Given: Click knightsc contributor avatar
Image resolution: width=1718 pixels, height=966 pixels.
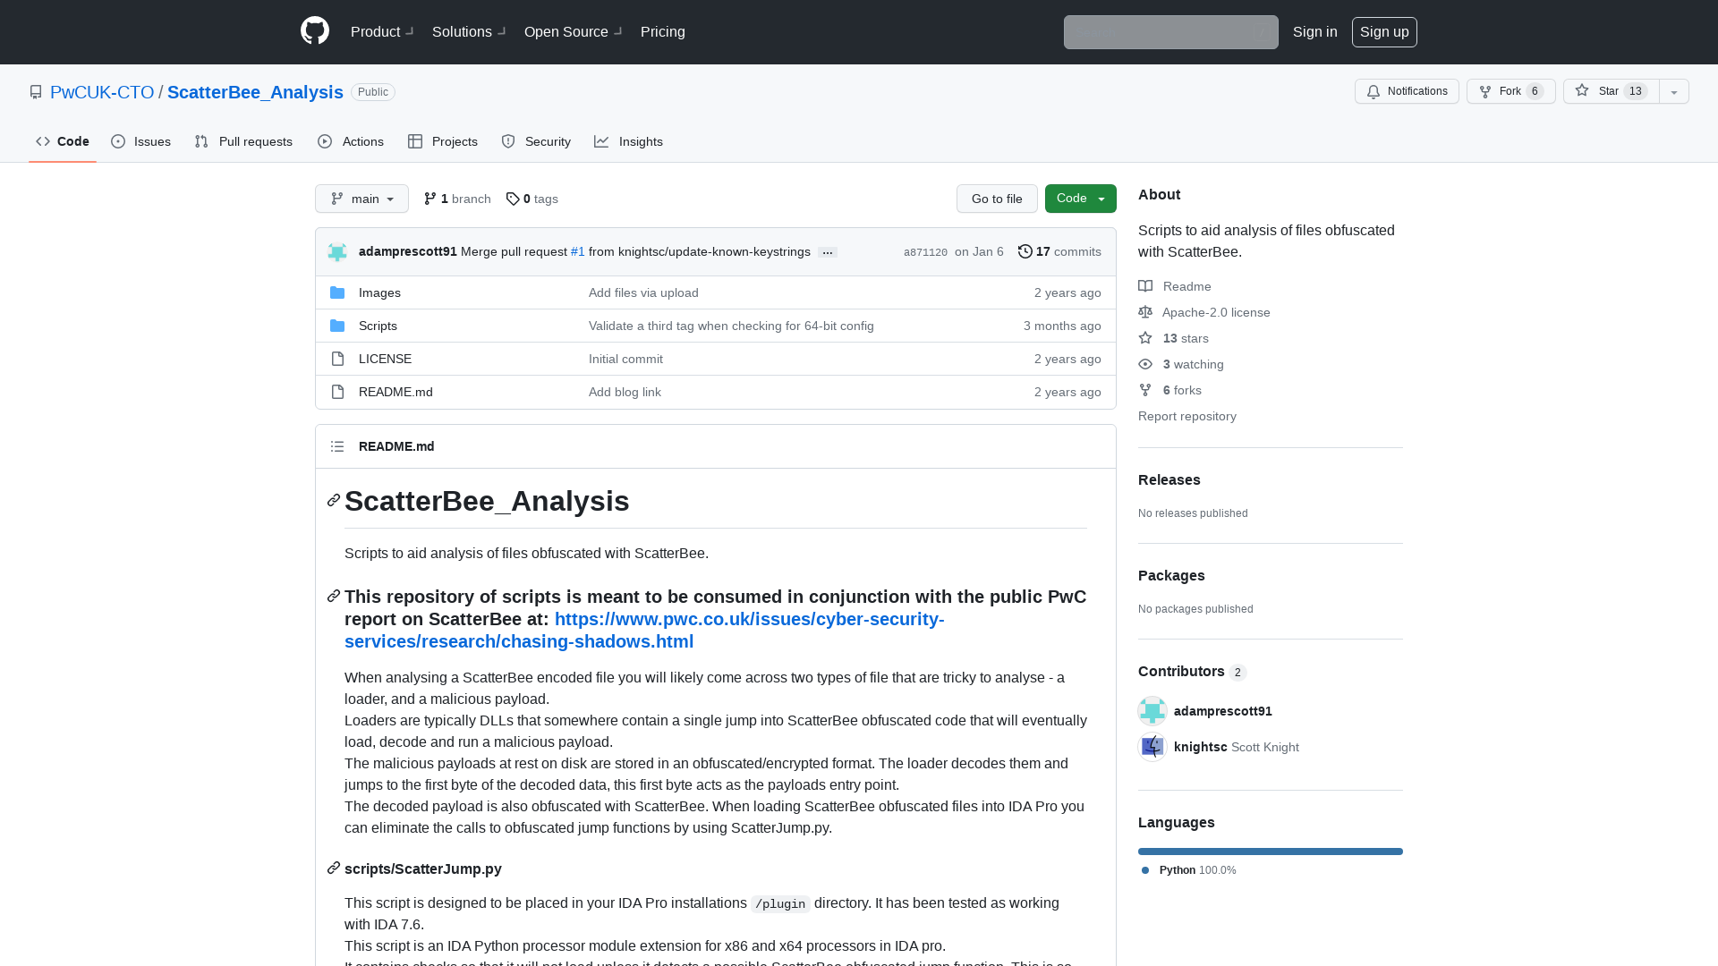Looking at the screenshot, I should pyautogui.click(x=1152, y=747).
